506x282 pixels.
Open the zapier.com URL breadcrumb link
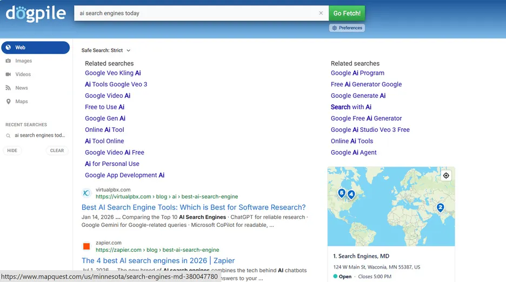pos(157,250)
